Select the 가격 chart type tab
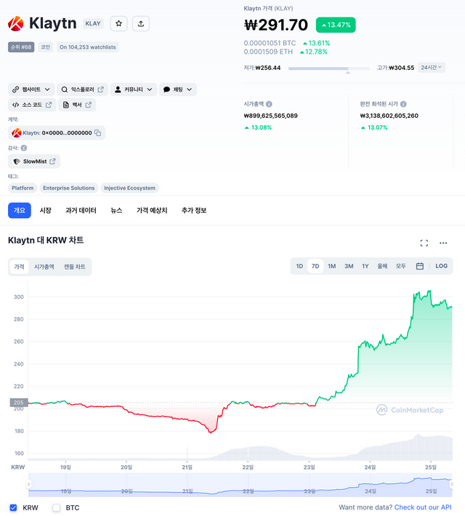 point(19,267)
